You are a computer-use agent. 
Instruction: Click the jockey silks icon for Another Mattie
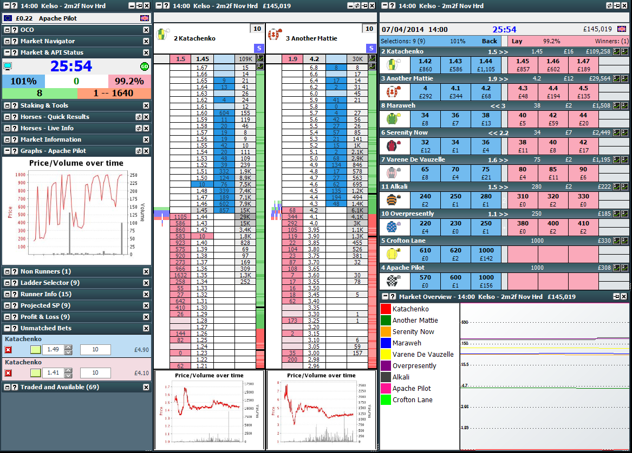click(276, 34)
